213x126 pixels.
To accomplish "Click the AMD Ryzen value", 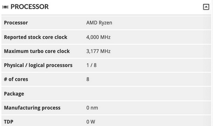I will (99, 23).
